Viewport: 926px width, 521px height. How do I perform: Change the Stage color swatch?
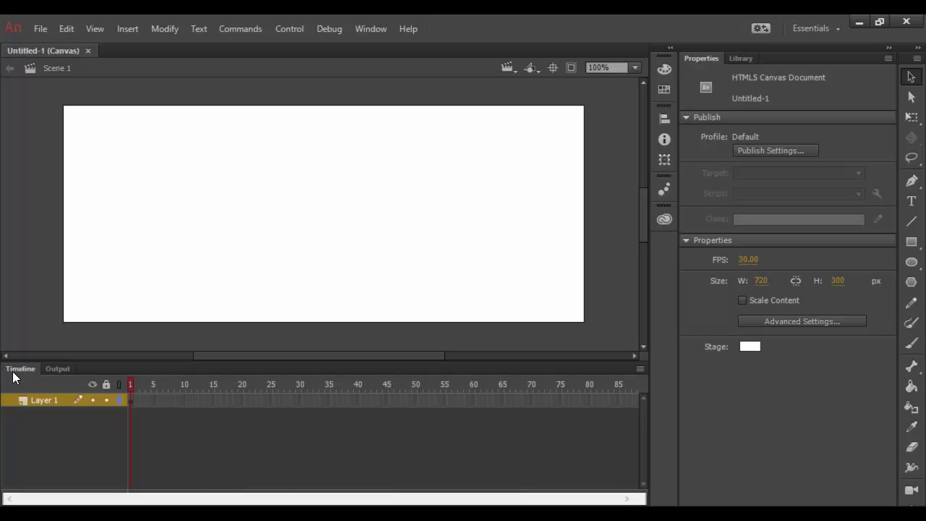pos(749,346)
